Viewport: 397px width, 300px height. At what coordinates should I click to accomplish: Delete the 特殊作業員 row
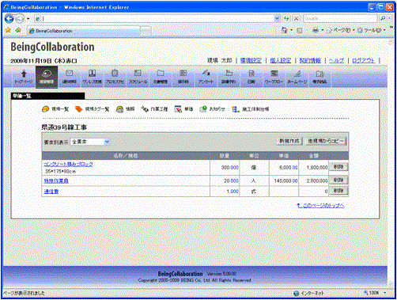pyautogui.click(x=338, y=180)
